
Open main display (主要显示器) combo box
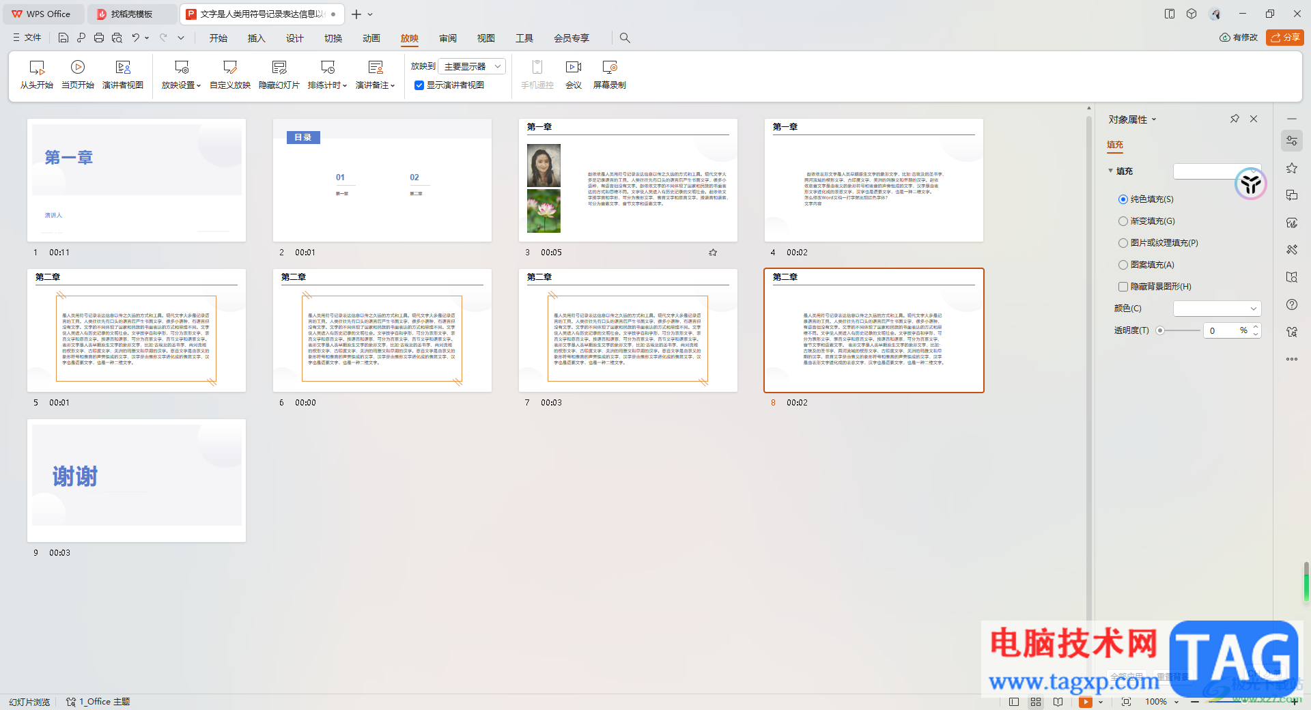point(472,66)
